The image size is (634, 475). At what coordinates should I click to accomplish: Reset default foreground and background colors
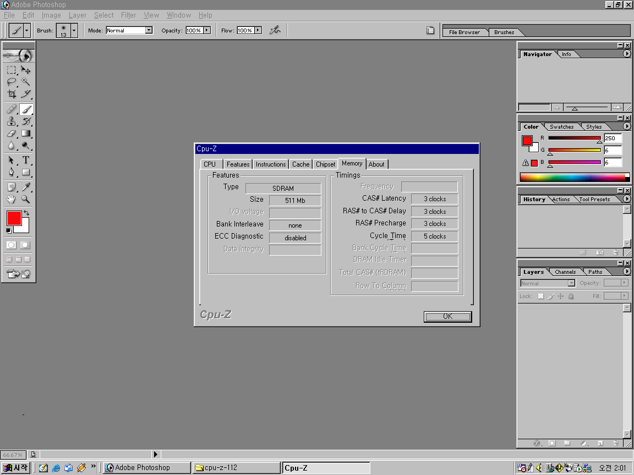pyautogui.click(x=8, y=231)
